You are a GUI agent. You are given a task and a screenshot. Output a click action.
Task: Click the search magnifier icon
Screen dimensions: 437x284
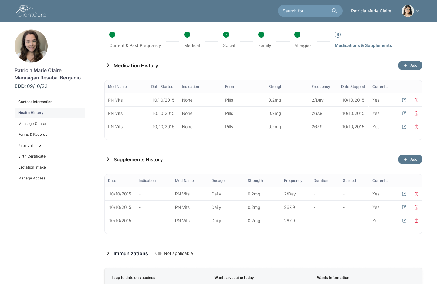(334, 11)
